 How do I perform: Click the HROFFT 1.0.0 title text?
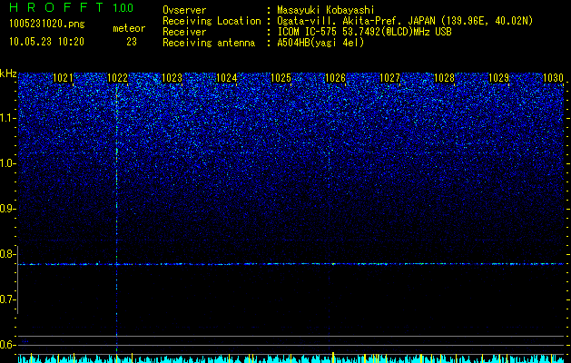[x=71, y=7]
